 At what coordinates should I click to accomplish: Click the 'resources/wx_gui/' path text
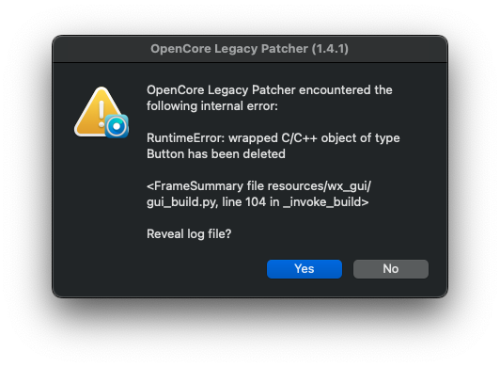(320, 186)
